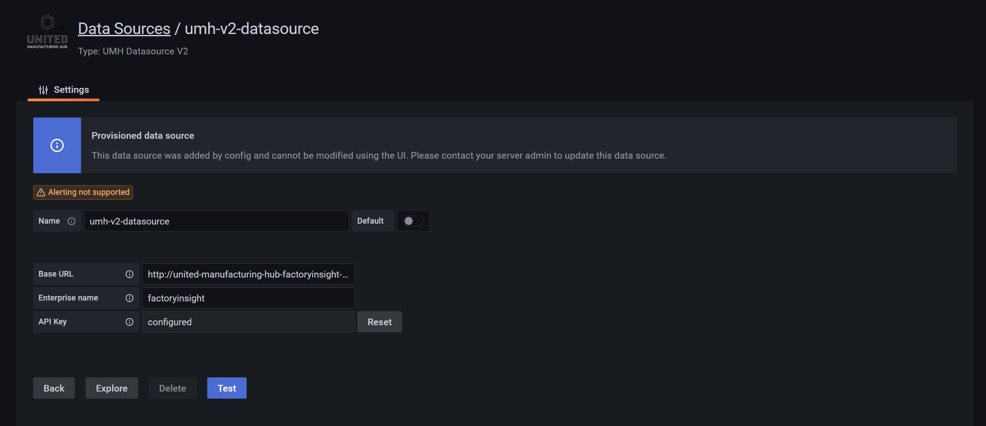Image resolution: width=986 pixels, height=426 pixels.
Task: Open the Data Sources breadcrumb link
Action: (124, 28)
